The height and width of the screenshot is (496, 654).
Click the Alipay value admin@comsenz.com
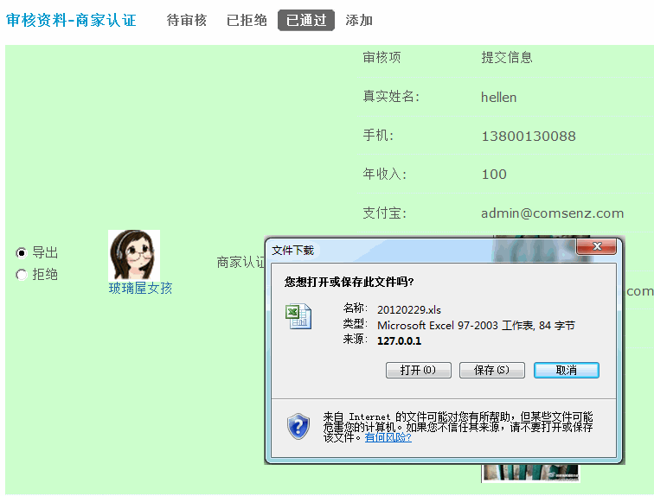[552, 213]
